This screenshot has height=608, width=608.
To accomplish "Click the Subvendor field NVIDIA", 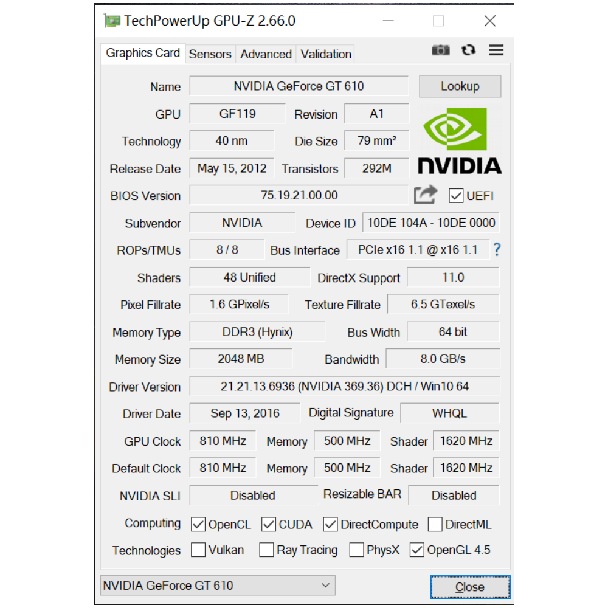I will tap(242, 223).
